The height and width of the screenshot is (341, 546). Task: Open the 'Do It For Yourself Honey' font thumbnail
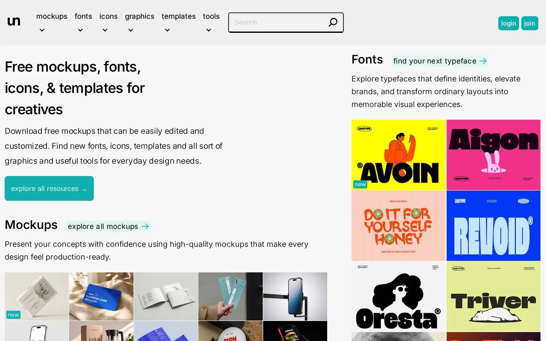[x=398, y=225]
